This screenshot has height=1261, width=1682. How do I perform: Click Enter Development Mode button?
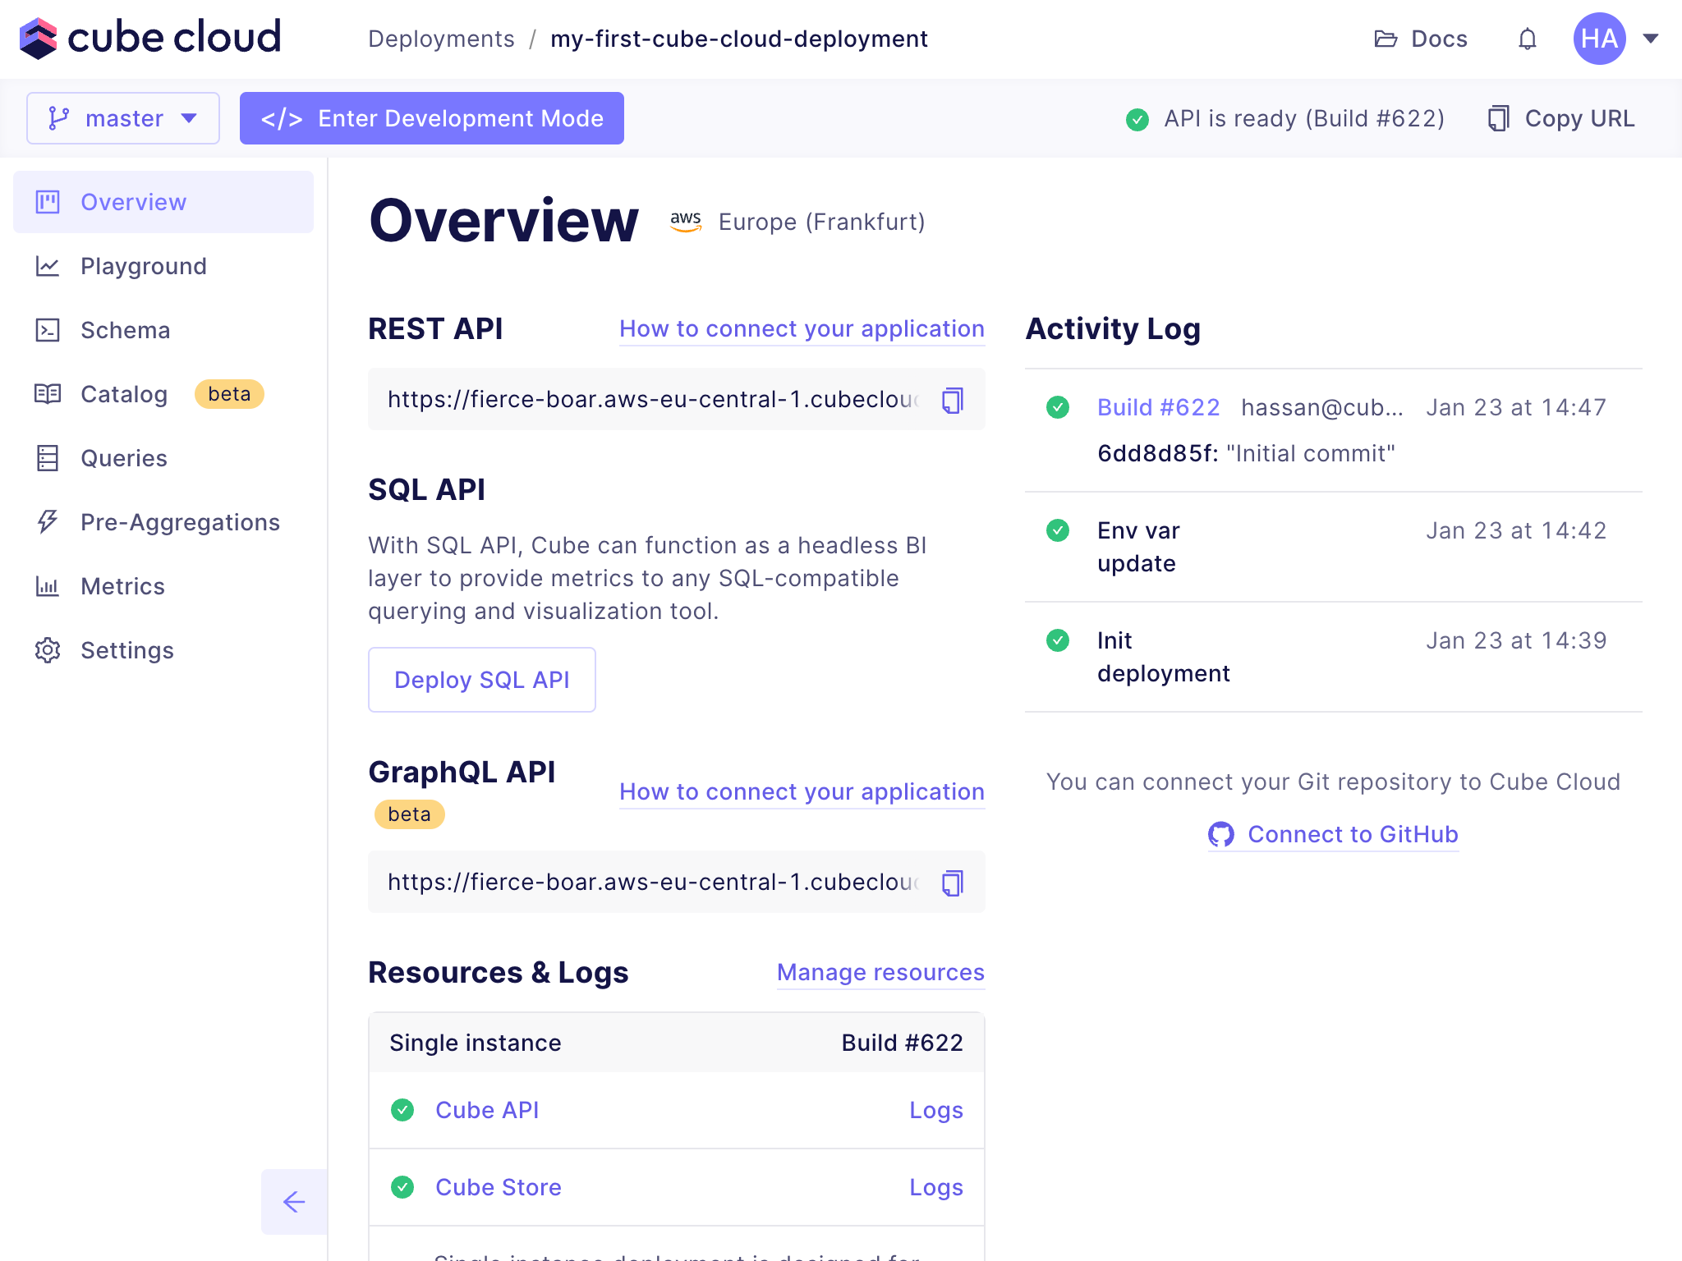pyautogui.click(x=432, y=118)
